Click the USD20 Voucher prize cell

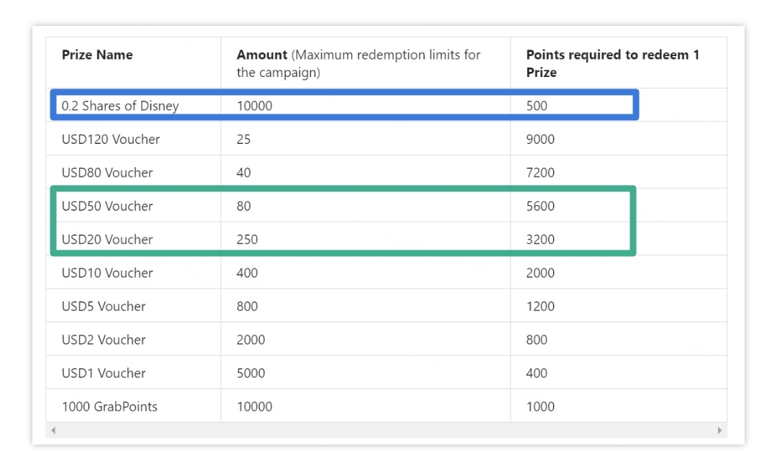107,240
